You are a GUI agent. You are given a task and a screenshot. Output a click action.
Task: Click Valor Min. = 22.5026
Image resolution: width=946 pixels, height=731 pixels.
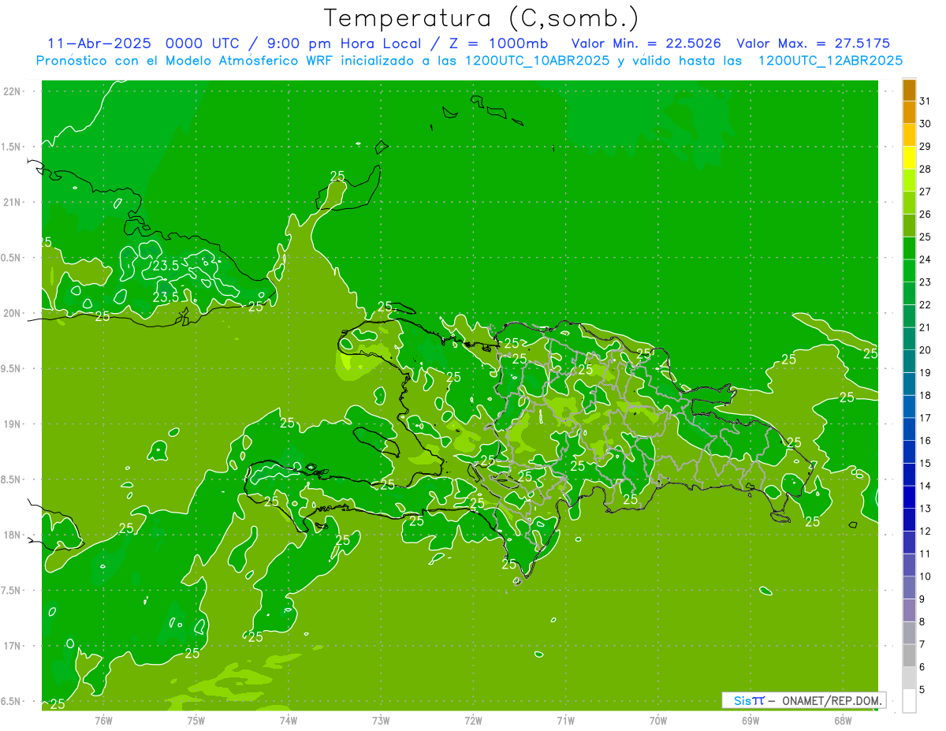(x=646, y=43)
